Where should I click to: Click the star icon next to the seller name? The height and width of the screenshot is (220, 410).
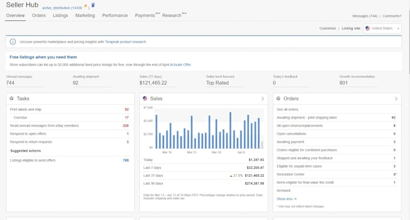85,6
